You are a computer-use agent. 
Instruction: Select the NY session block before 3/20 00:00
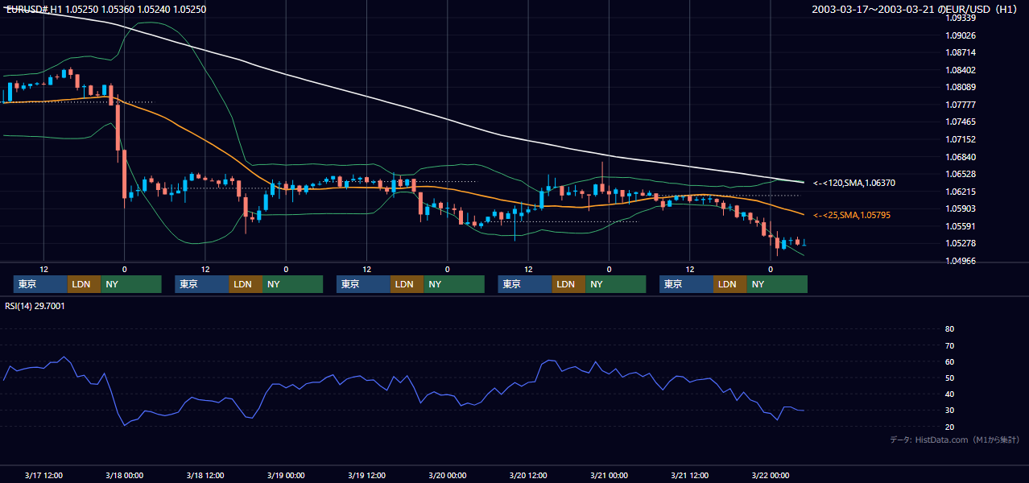454,284
